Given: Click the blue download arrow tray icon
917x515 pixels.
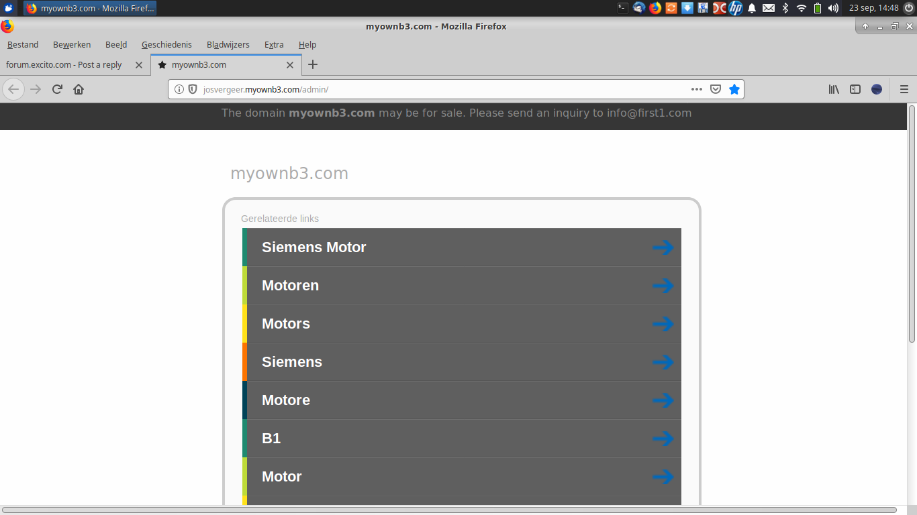Looking at the screenshot, I should point(687,8).
